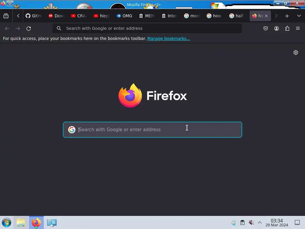This screenshot has height=229, width=305.
Task: Focus the center Search with Google field
Action: 152,130
